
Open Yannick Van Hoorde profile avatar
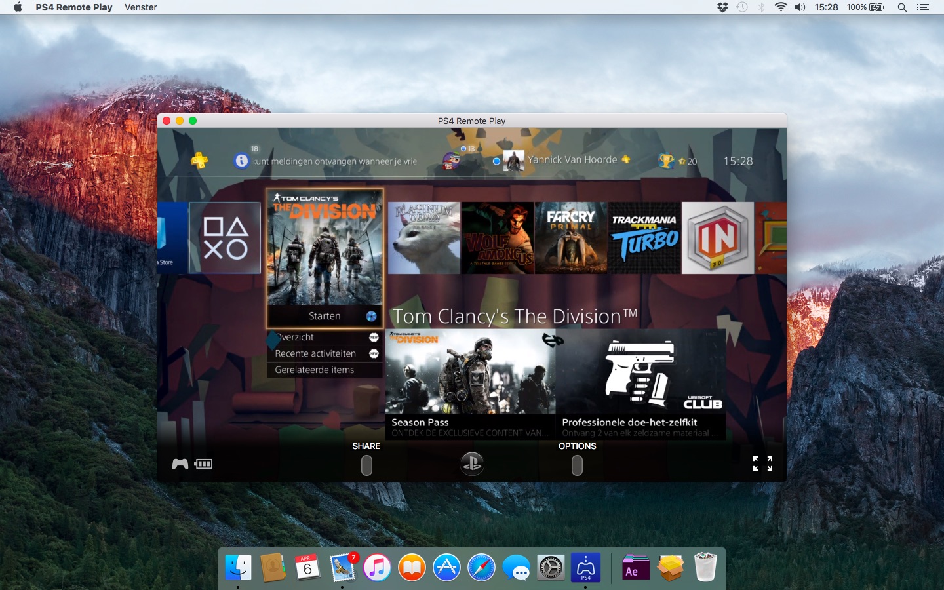pyautogui.click(x=513, y=161)
